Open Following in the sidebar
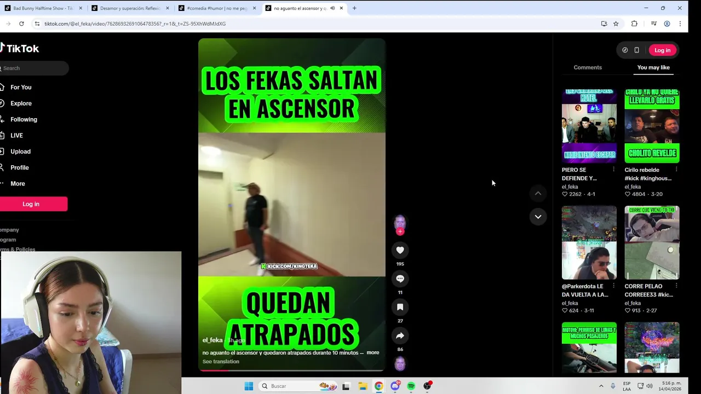Screen dimensions: 701x394 [x=24, y=119]
